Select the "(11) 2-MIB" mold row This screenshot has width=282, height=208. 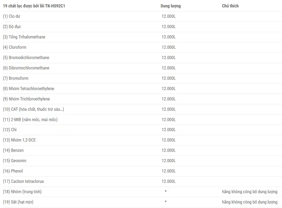point(30,120)
